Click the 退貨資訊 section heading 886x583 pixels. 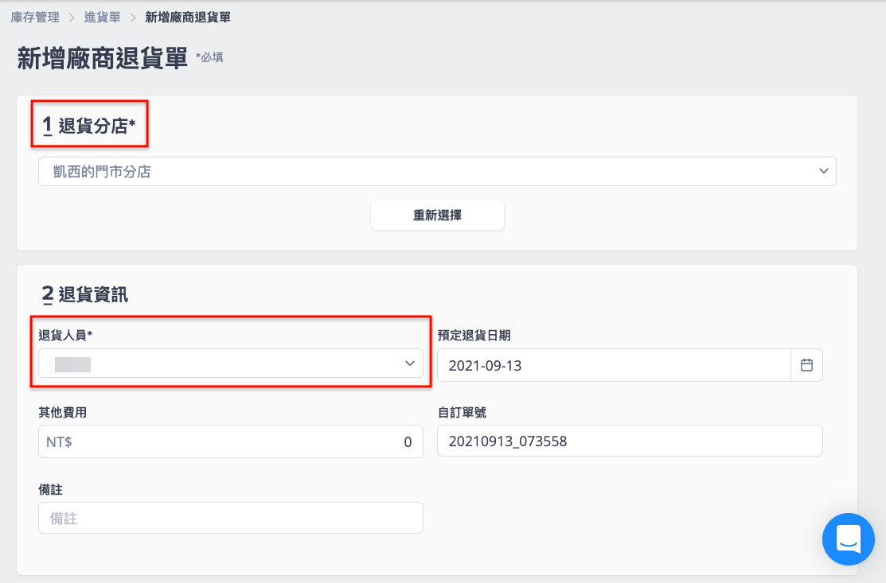point(85,294)
